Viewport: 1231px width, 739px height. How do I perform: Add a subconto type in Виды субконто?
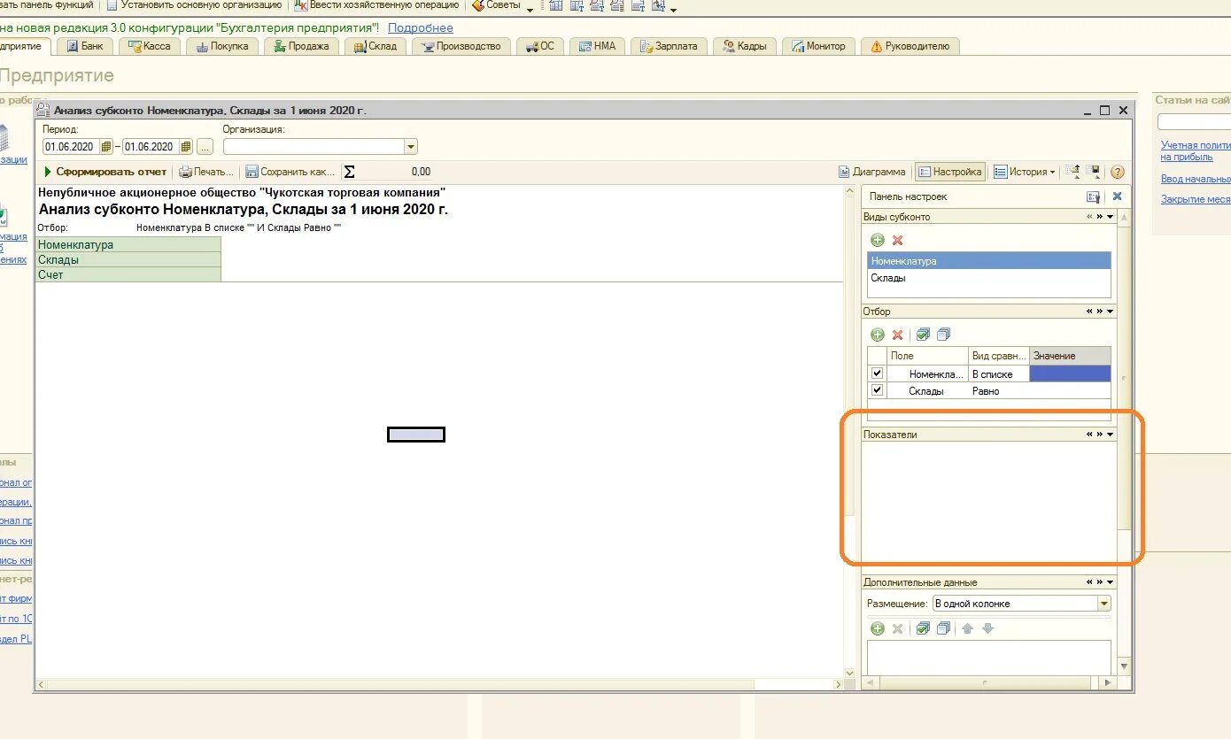(878, 240)
